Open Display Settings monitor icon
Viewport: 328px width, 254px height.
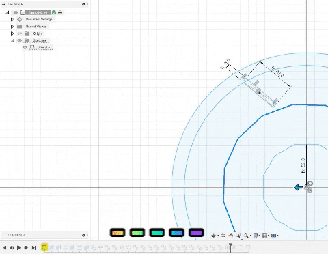pyautogui.click(x=256, y=236)
